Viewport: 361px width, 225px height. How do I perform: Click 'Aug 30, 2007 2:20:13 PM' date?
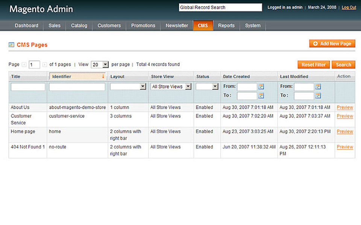tap(305, 132)
